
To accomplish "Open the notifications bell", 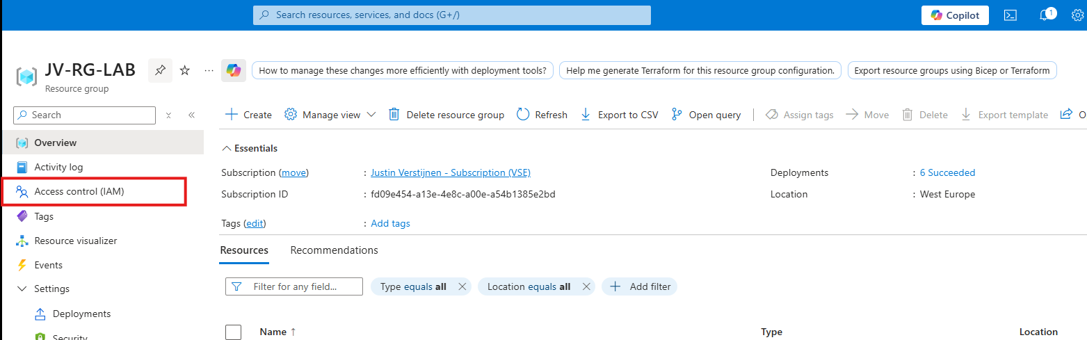I will 1045,15.
